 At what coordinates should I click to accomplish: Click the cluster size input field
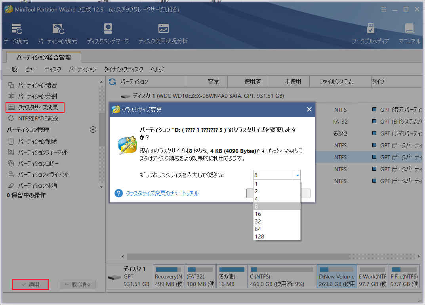tap(273, 175)
